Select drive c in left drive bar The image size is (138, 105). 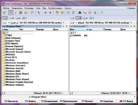click(5, 18)
